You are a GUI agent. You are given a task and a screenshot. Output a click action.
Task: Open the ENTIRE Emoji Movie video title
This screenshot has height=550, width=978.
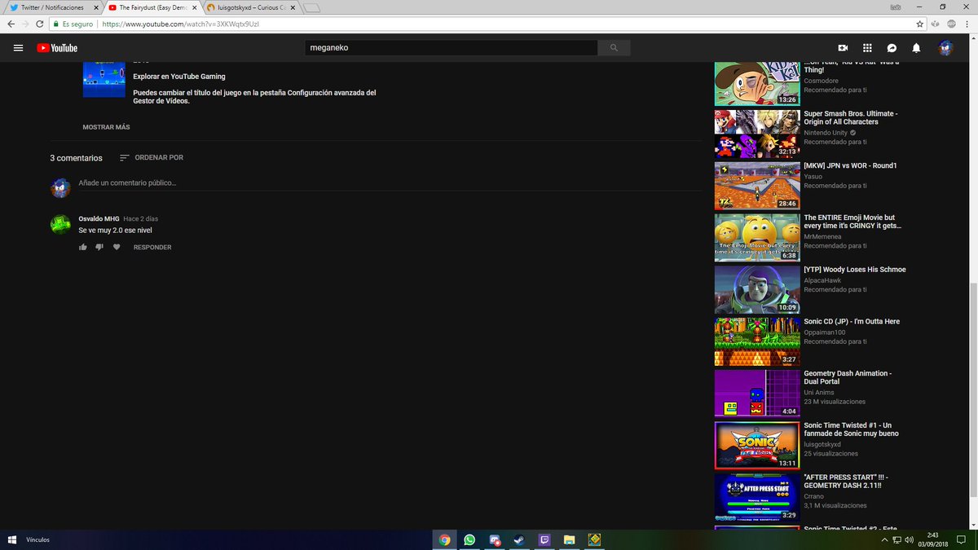tap(852, 222)
